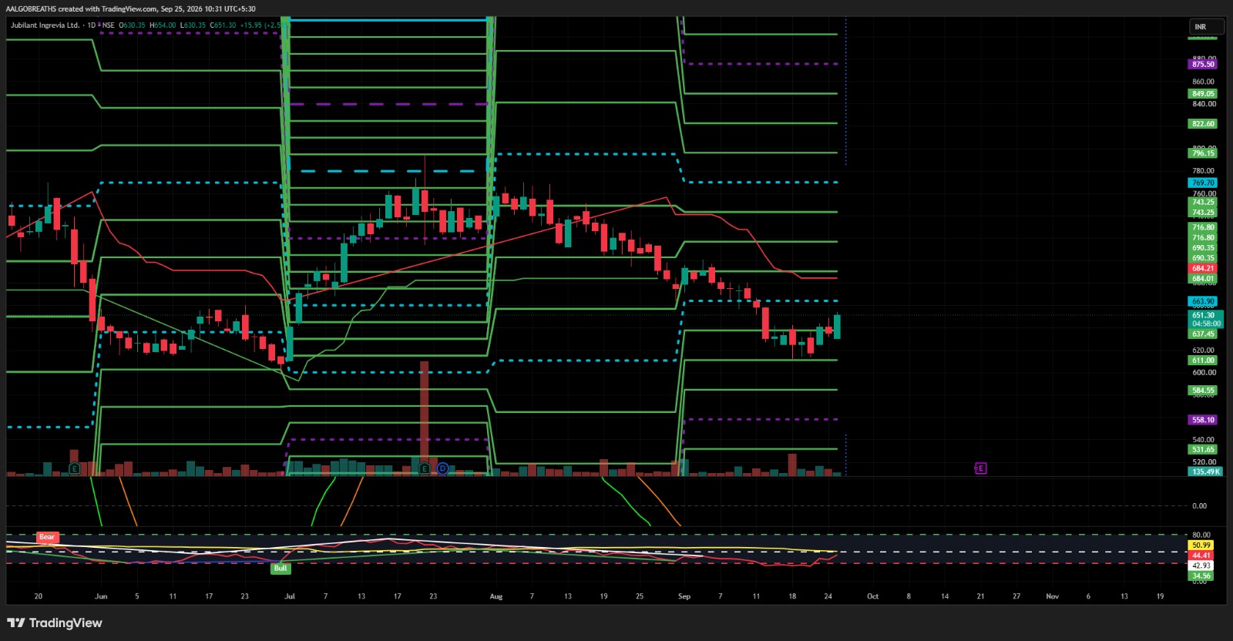
Task: Click the TradingView logo in the footer
Action: pos(55,623)
